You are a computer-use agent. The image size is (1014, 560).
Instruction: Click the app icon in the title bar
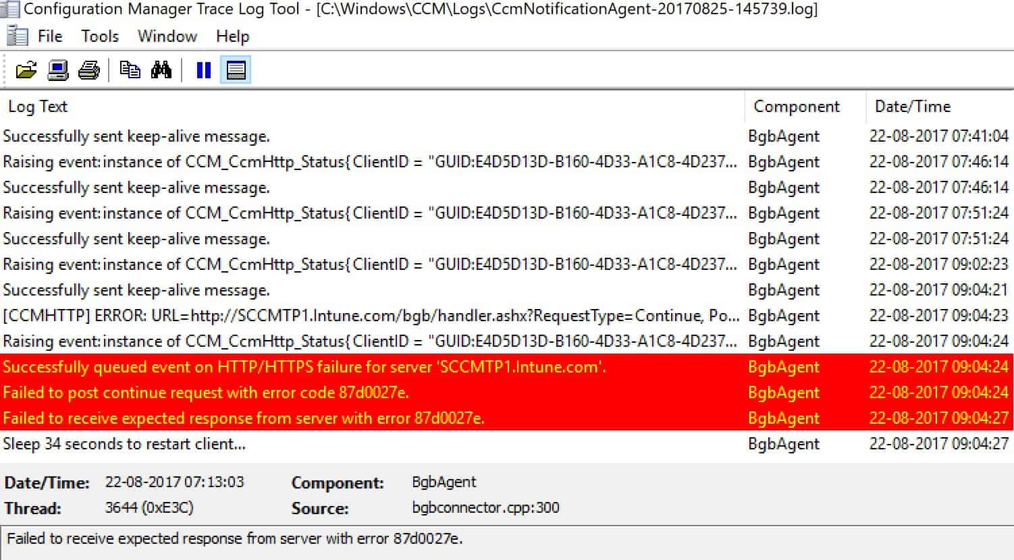(x=9, y=9)
